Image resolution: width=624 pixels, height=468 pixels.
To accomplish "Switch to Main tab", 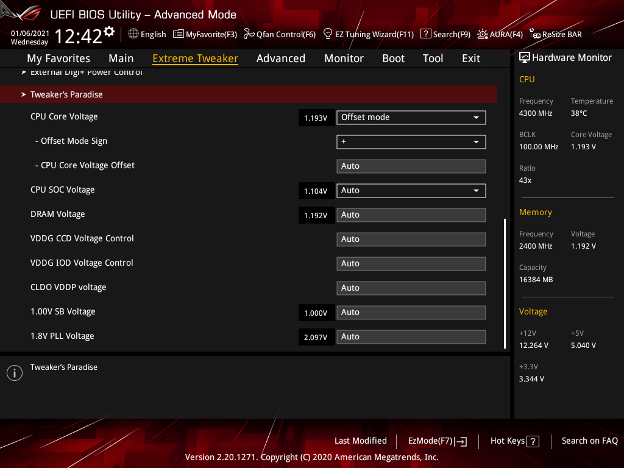I will 121,58.
